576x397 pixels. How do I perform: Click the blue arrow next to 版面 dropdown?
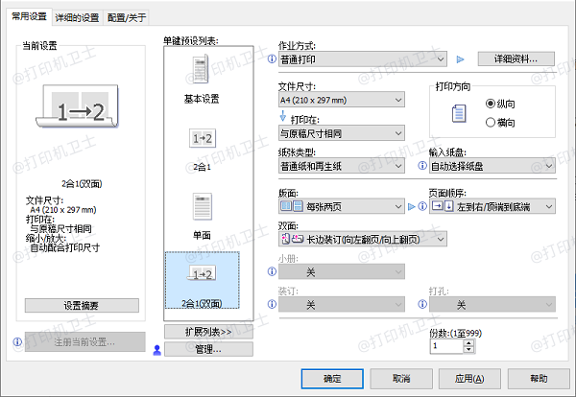pyautogui.click(x=412, y=207)
